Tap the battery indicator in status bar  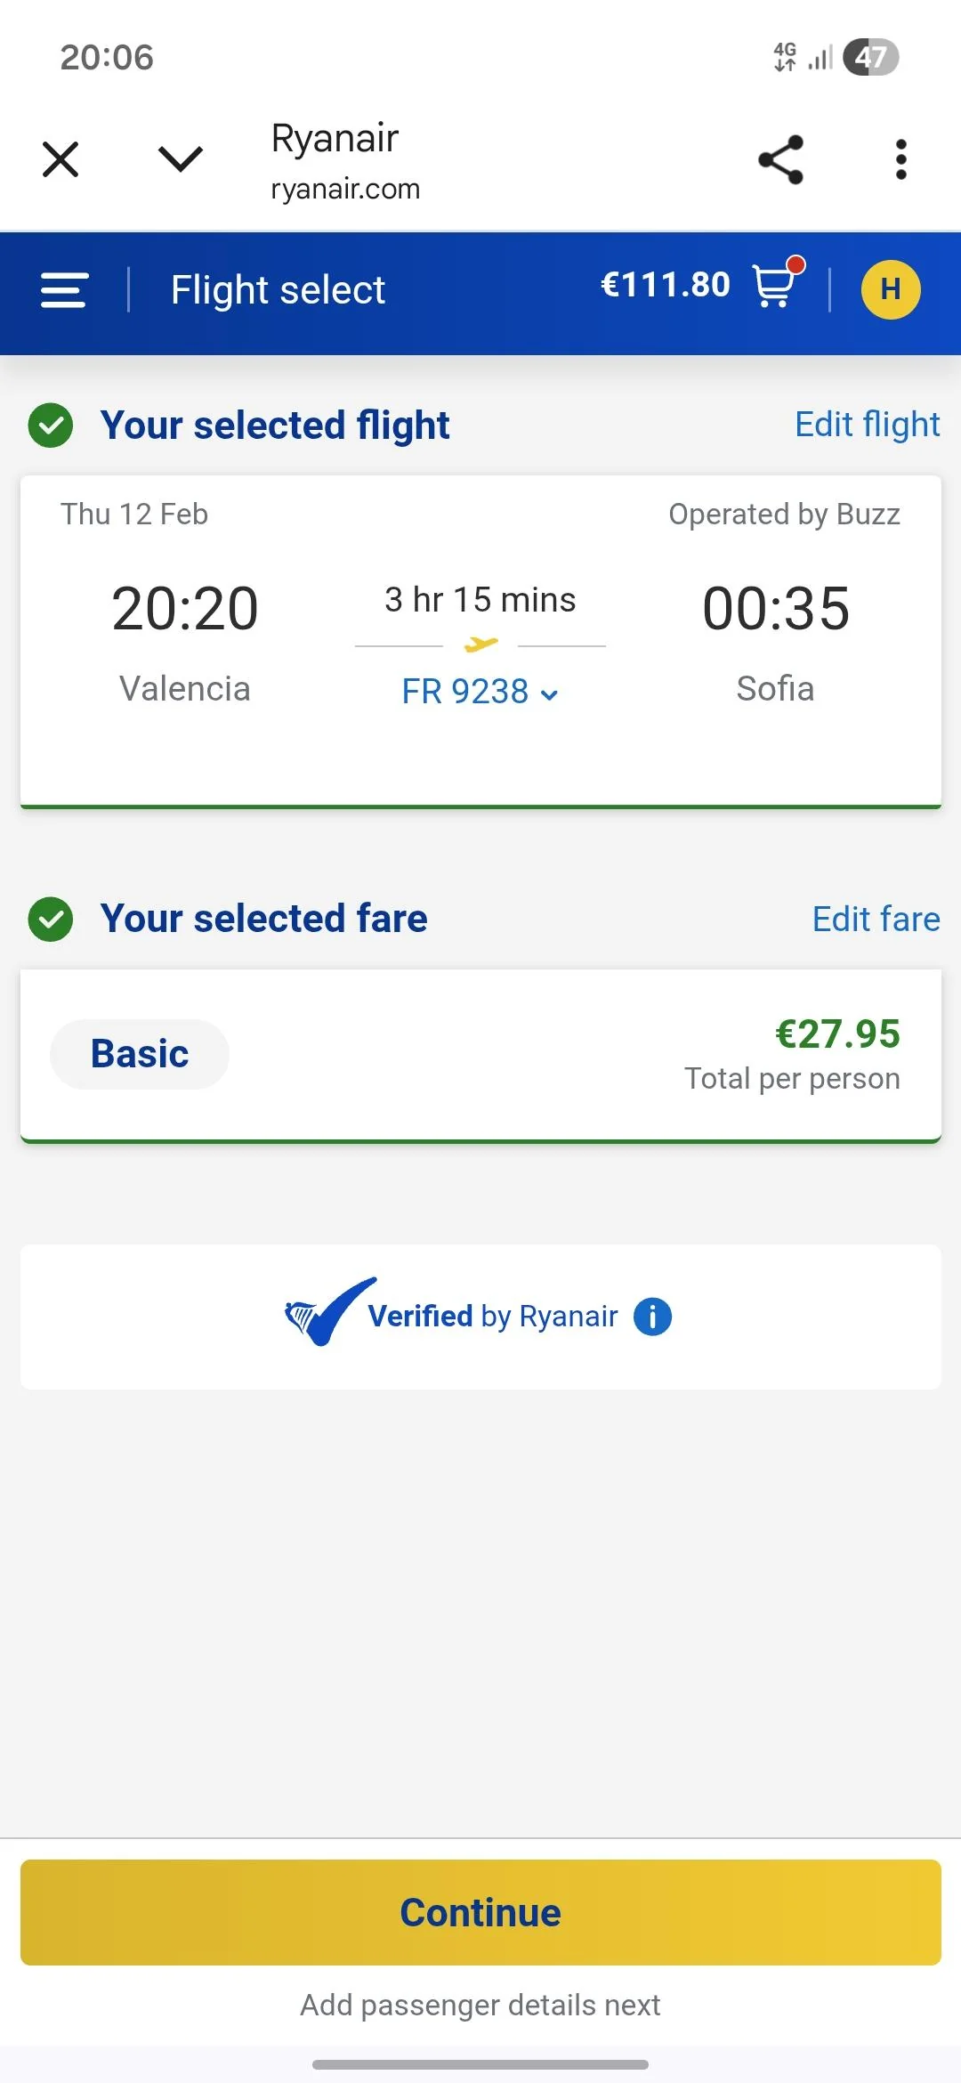point(870,58)
